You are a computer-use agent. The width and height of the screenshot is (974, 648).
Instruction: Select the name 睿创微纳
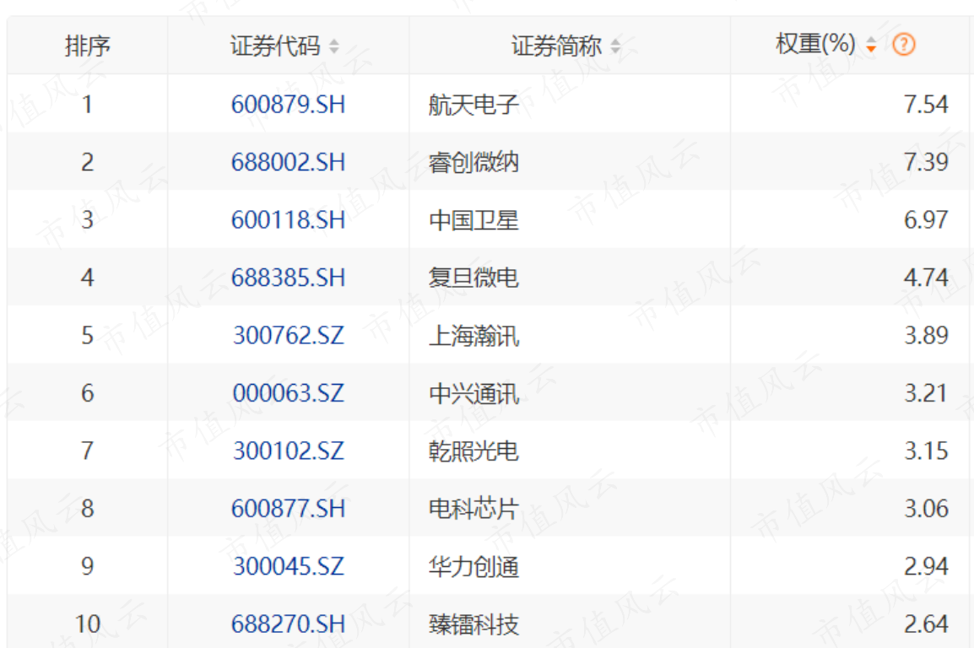(473, 162)
